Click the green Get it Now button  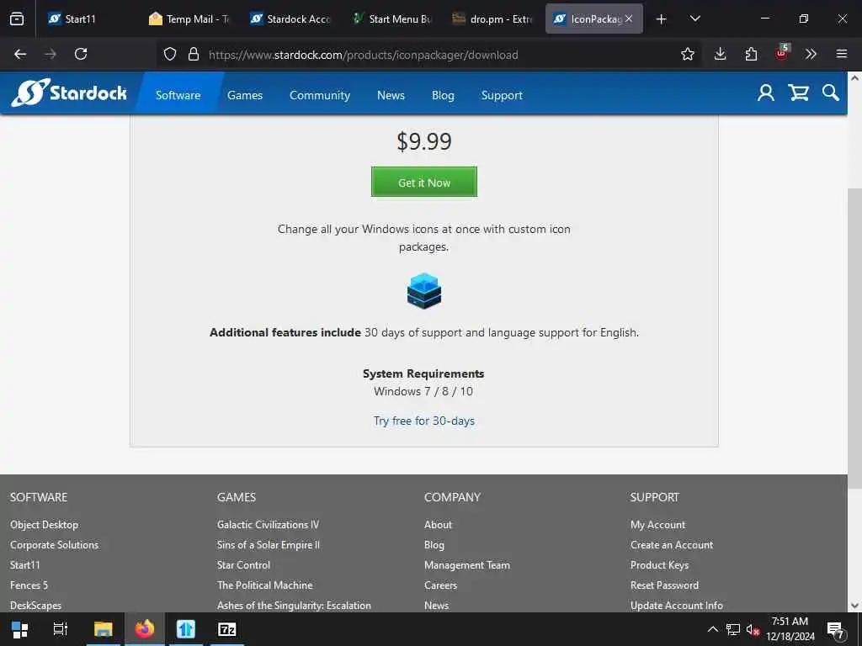[424, 182]
